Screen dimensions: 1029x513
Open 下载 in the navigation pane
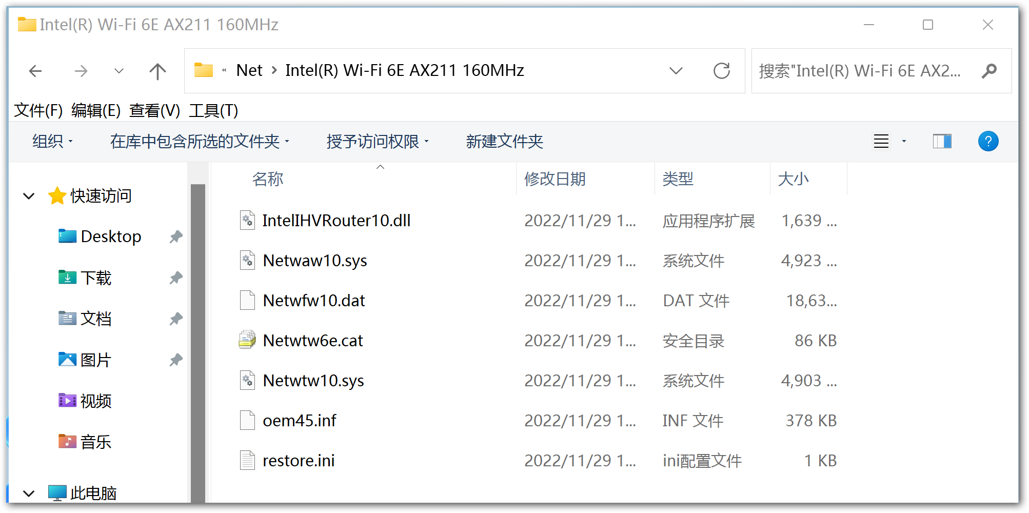coord(96,278)
